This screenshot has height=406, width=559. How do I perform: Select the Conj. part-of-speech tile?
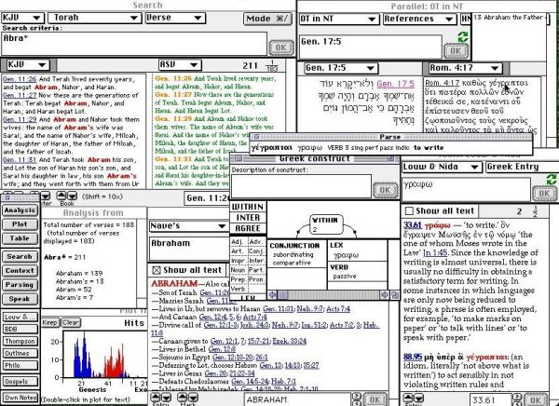click(257, 250)
